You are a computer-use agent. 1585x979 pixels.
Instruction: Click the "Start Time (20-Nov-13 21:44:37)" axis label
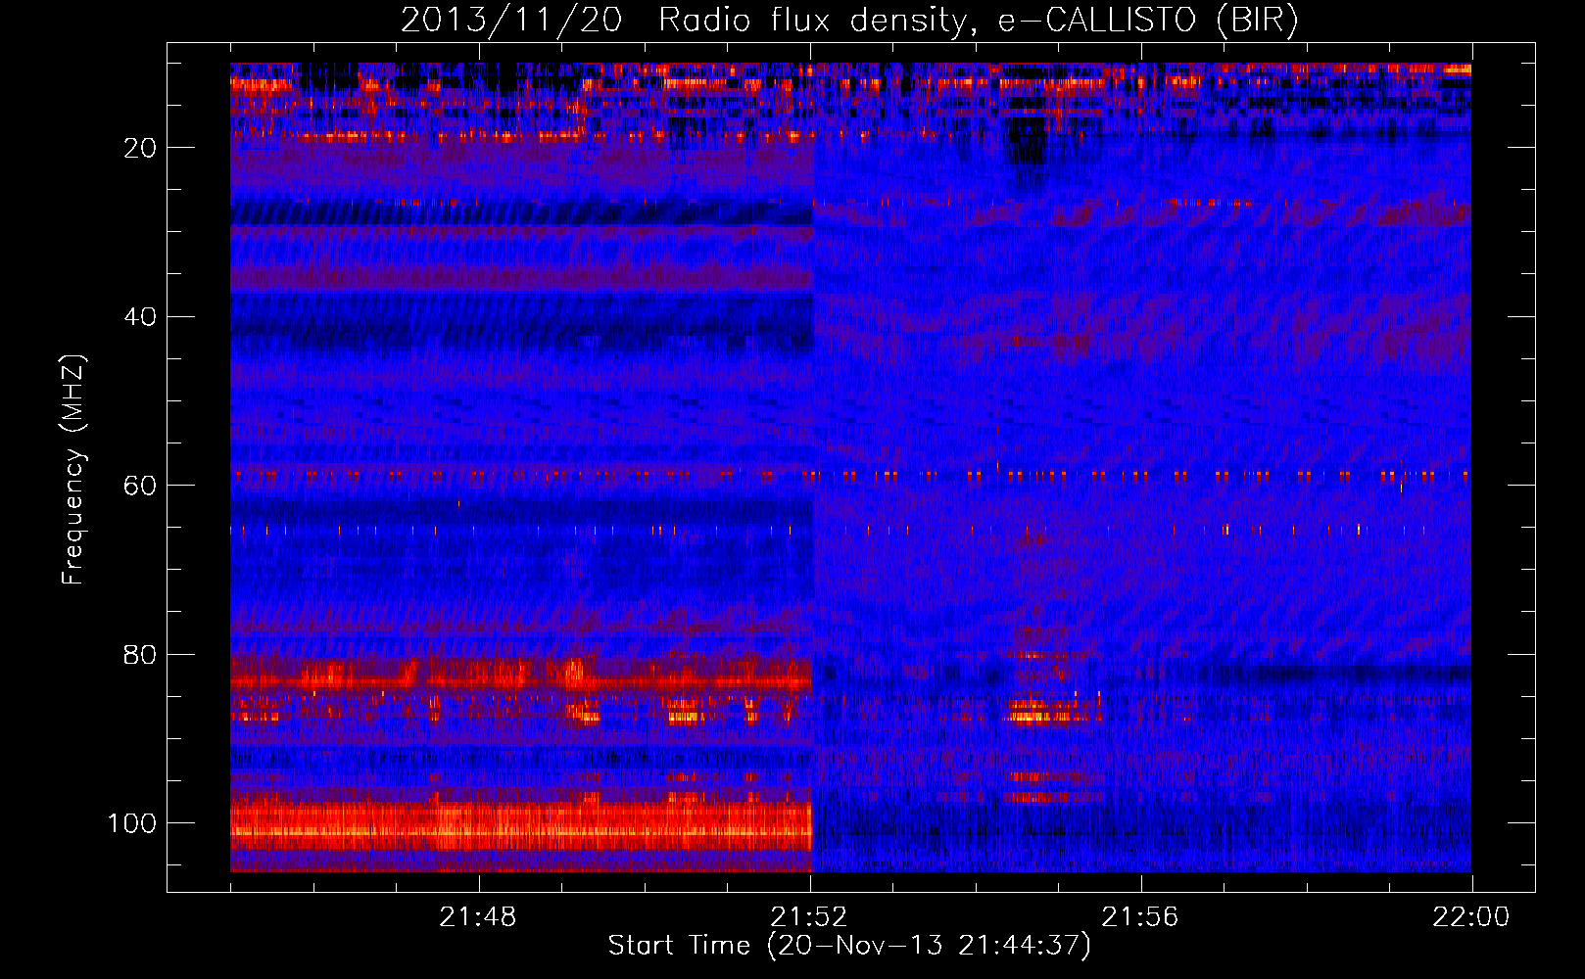click(849, 946)
